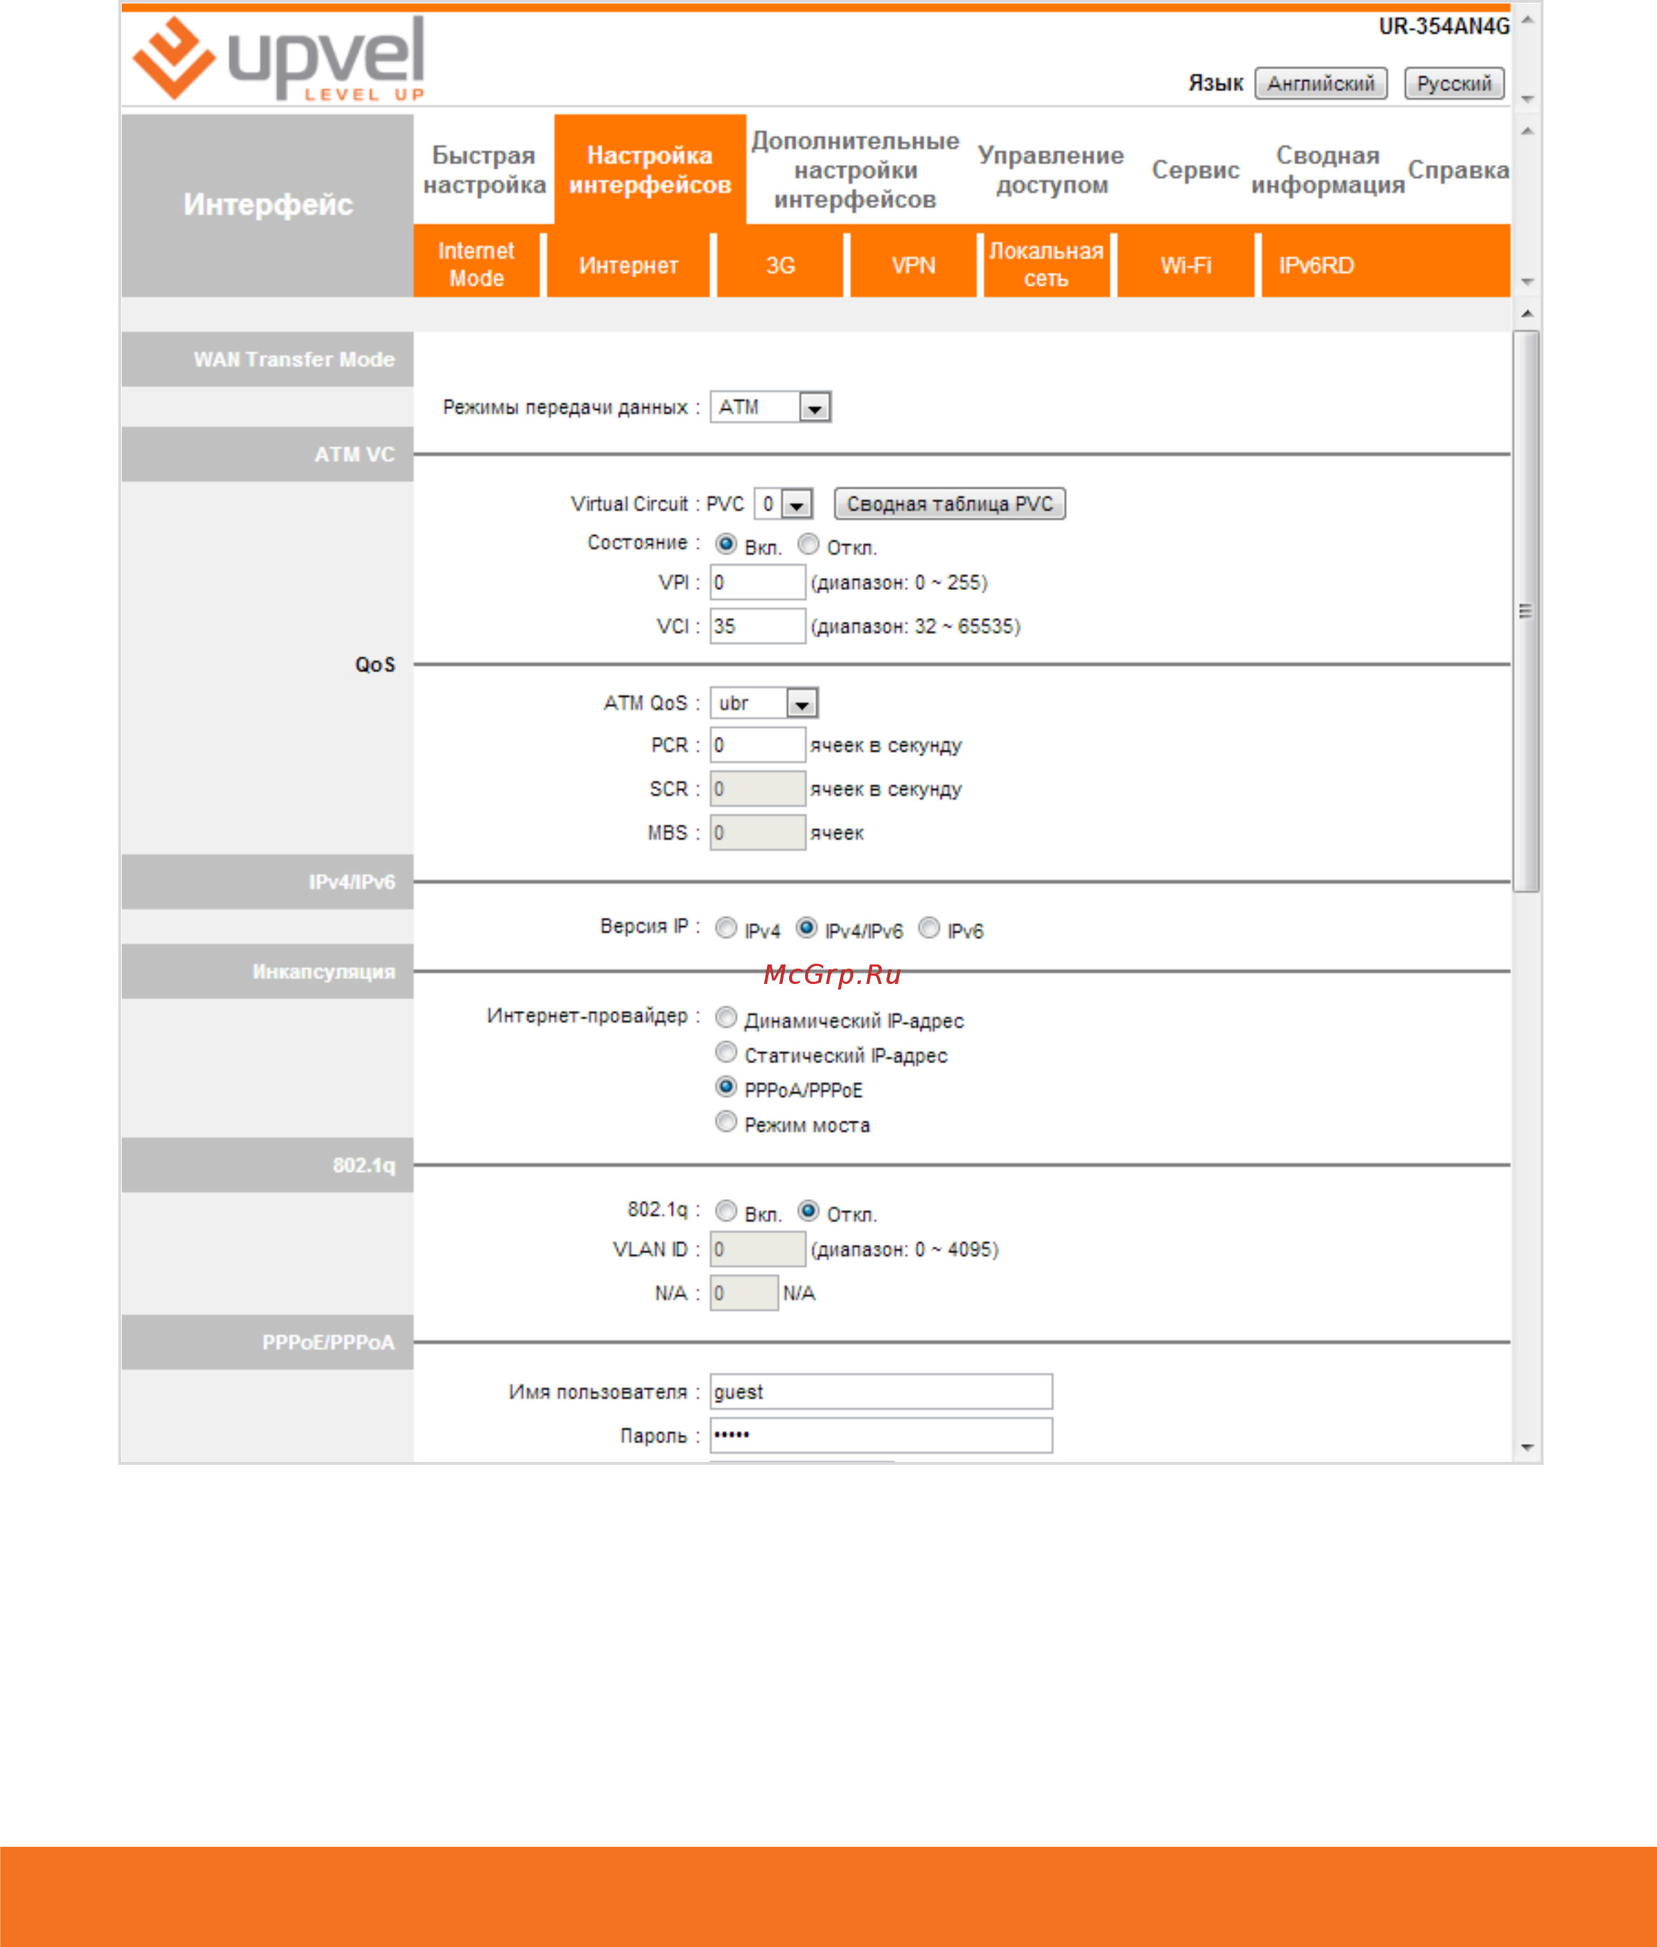Click the PCR input field

pos(757,745)
